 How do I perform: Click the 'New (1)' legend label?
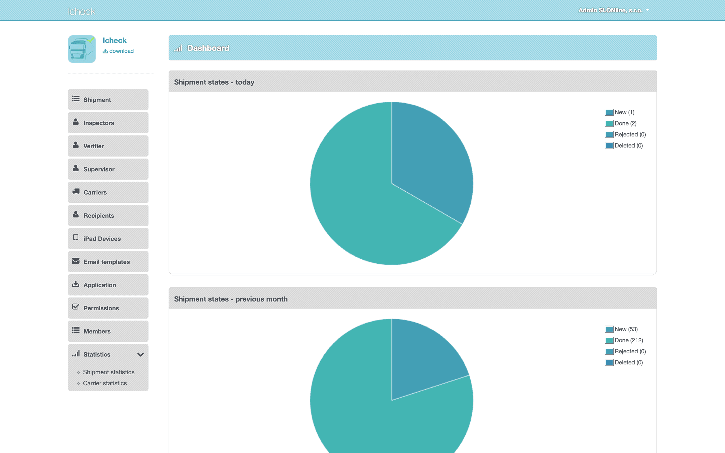[x=625, y=112]
